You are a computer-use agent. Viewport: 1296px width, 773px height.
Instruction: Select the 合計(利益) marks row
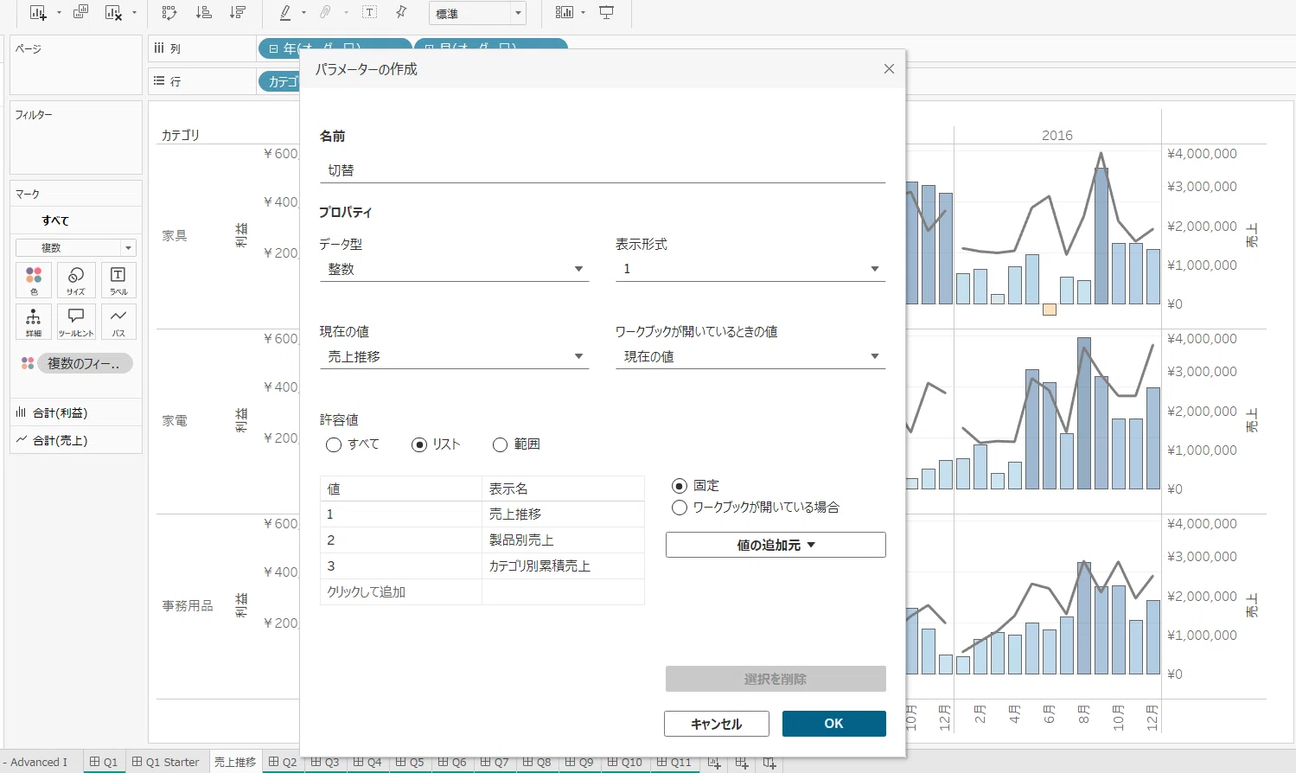[x=76, y=412]
